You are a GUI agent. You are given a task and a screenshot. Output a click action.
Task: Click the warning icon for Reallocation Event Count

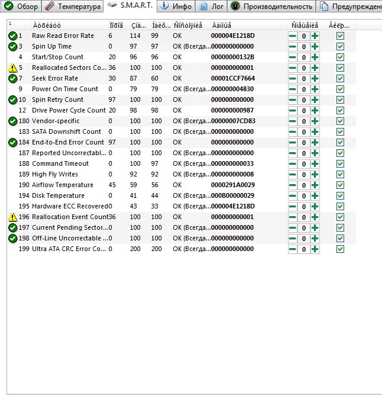(x=12, y=217)
